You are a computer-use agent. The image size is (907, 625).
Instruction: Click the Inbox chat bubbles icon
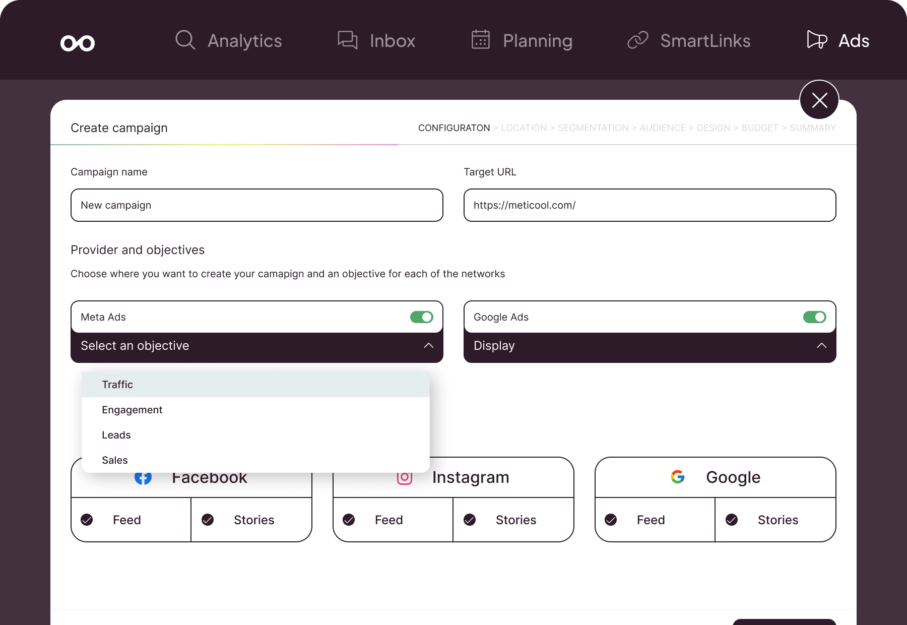click(x=347, y=40)
